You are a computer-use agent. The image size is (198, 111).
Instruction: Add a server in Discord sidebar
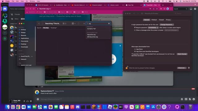click(5, 33)
